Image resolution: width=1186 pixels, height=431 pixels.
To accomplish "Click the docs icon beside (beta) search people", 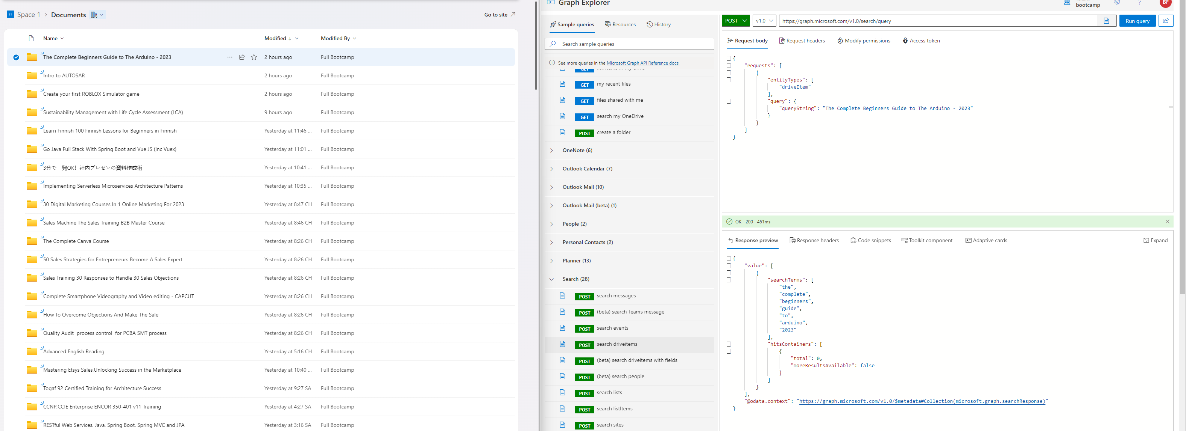I will (562, 376).
